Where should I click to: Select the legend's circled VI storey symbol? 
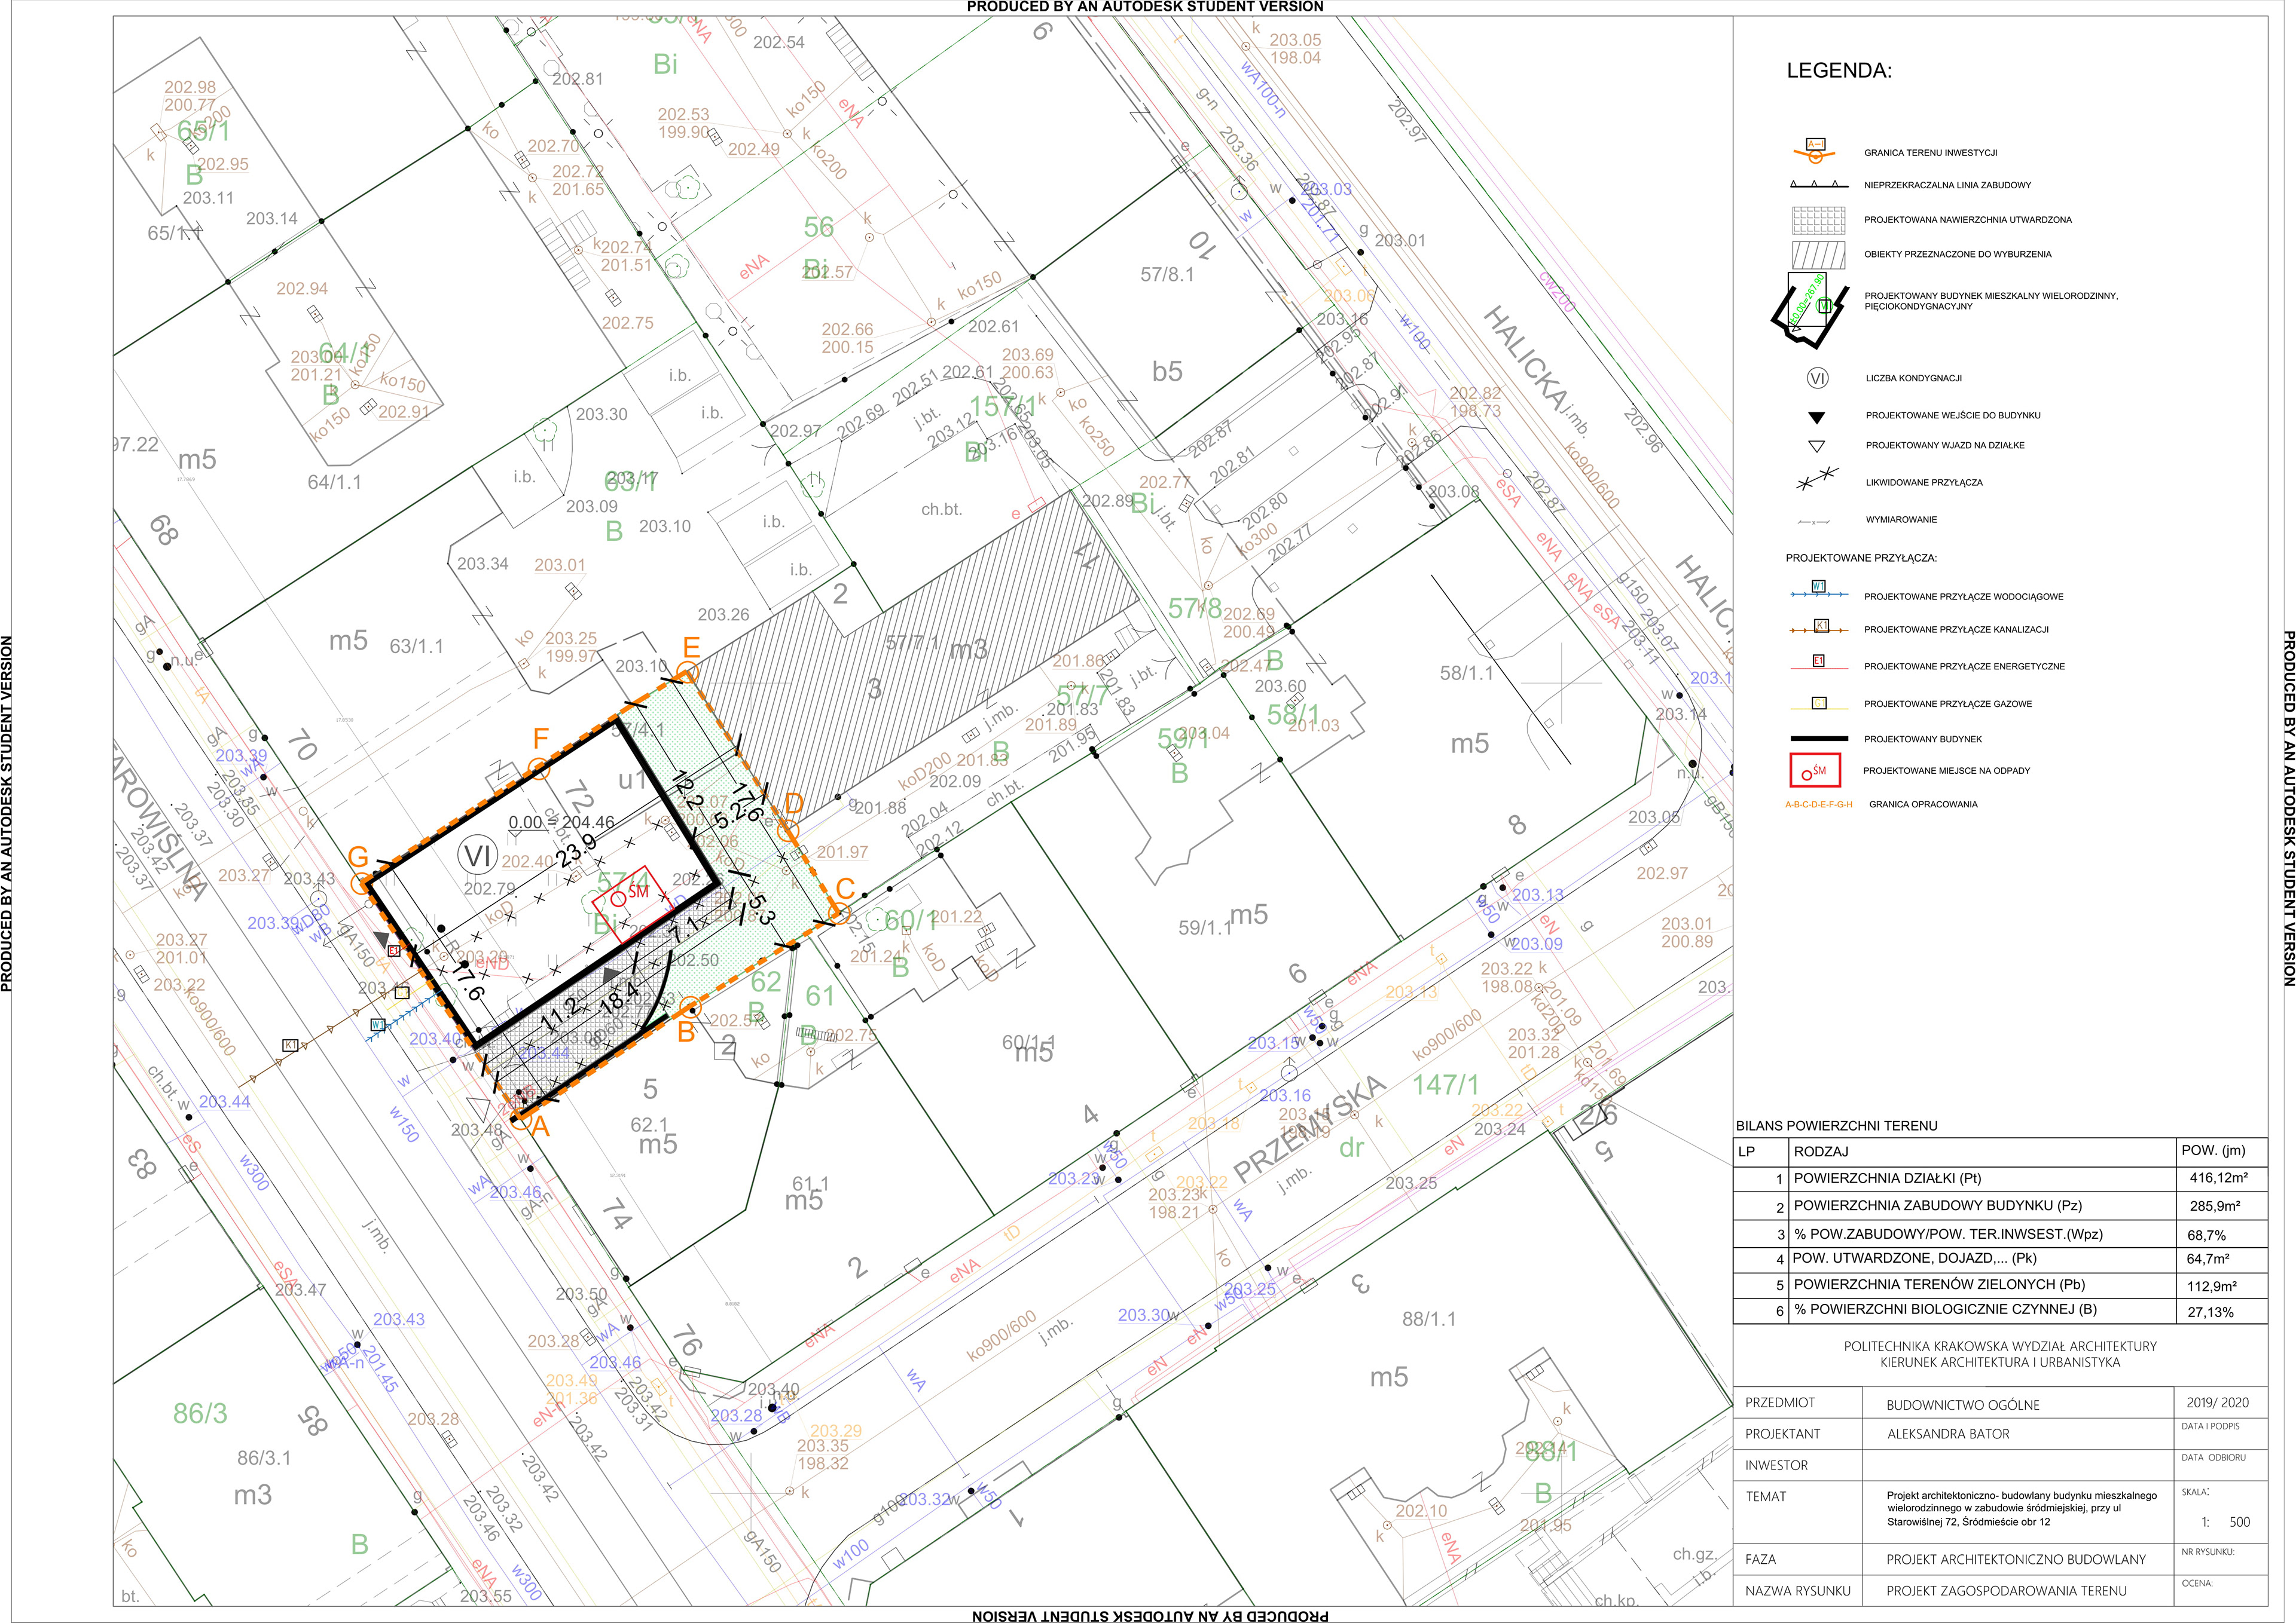coord(1817,378)
